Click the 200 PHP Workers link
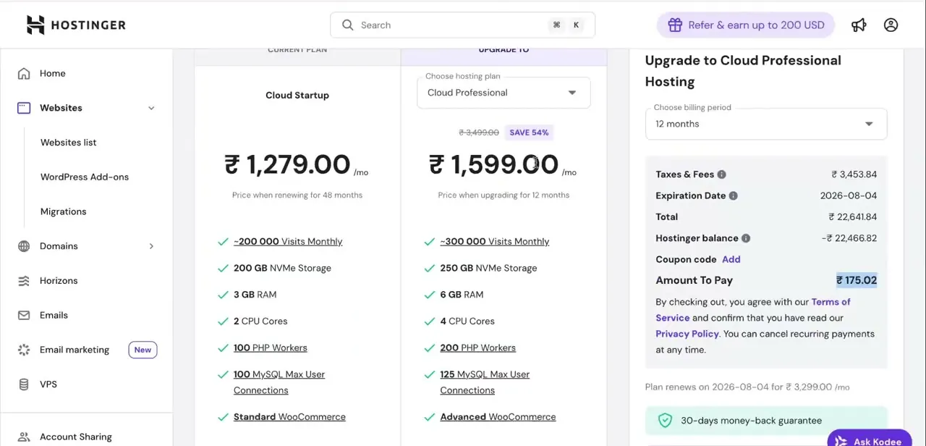Image resolution: width=926 pixels, height=446 pixels. [478, 348]
